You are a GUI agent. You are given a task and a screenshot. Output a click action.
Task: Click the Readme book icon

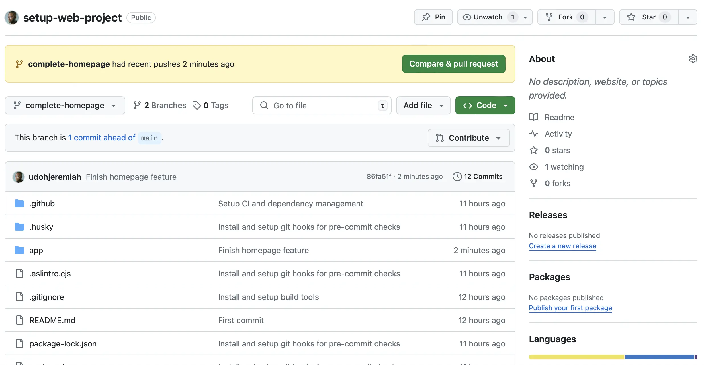[534, 117]
